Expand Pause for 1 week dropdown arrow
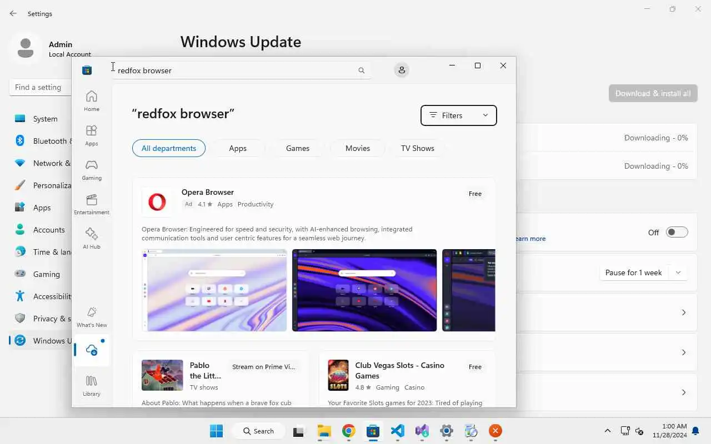Viewport: 711px width, 444px height. click(x=678, y=273)
